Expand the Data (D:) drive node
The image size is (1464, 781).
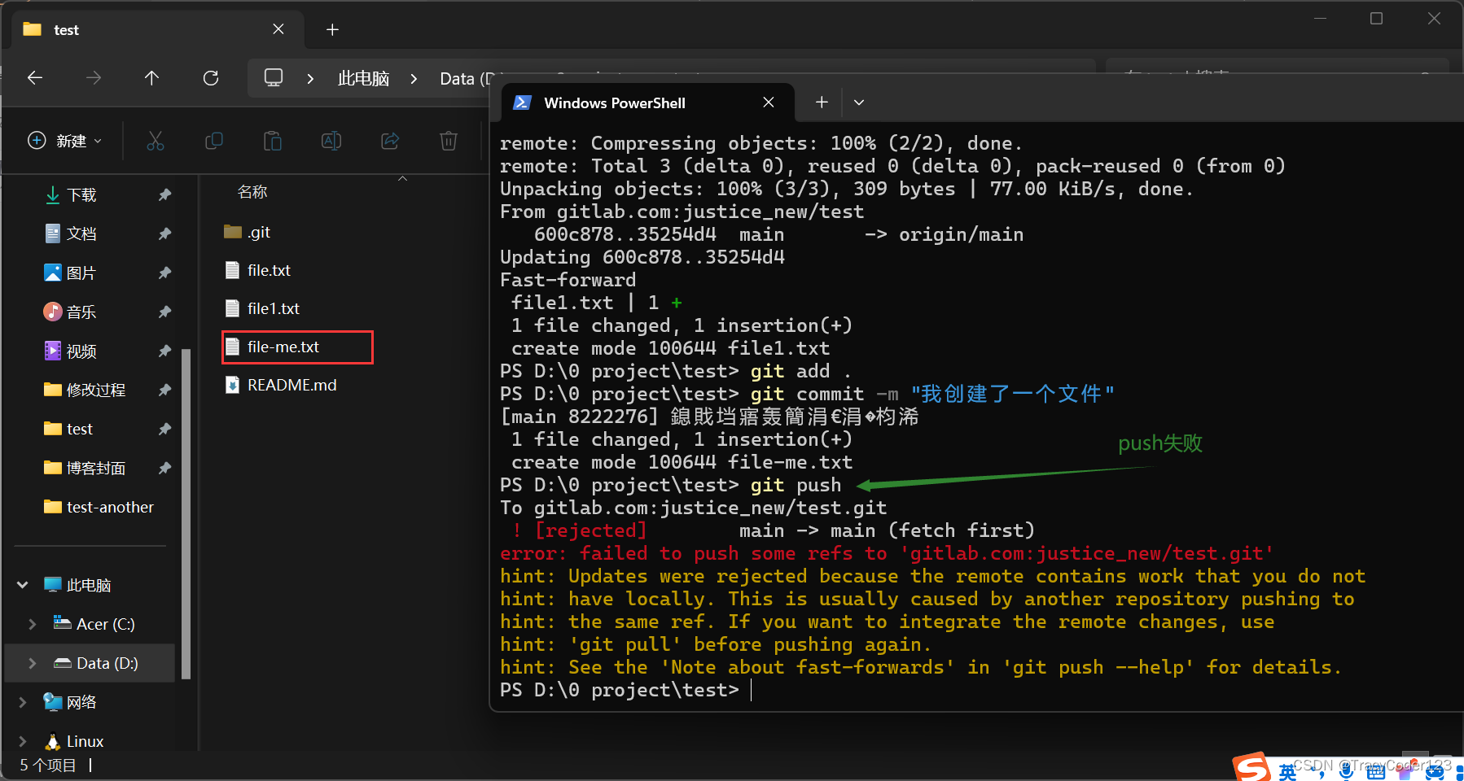click(33, 663)
